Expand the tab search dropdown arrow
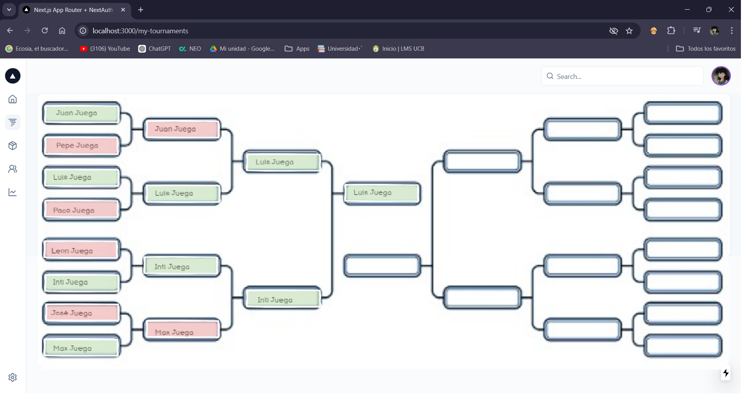Viewport: 744px width, 395px height. [x=9, y=10]
